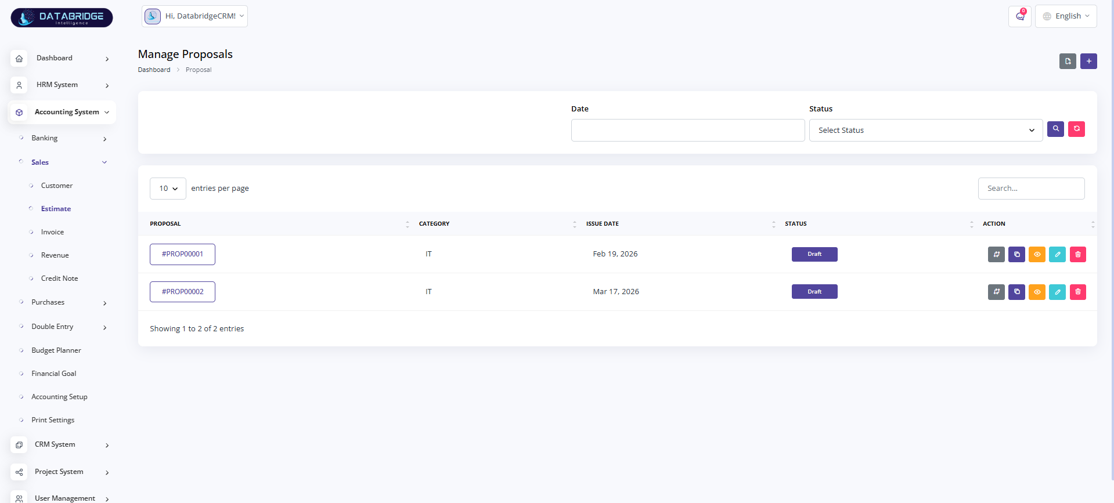Viewport: 1114px width, 503px height.
Task: Open Invoice in the Sales menu
Action: [52, 232]
